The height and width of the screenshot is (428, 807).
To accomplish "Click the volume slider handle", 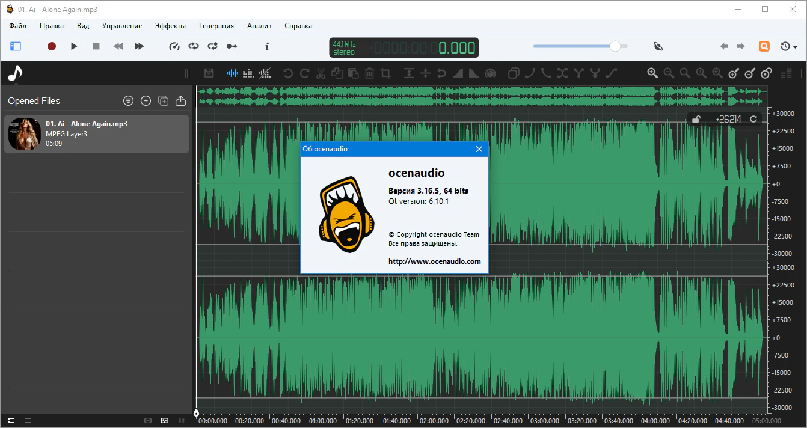I will [x=615, y=46].
